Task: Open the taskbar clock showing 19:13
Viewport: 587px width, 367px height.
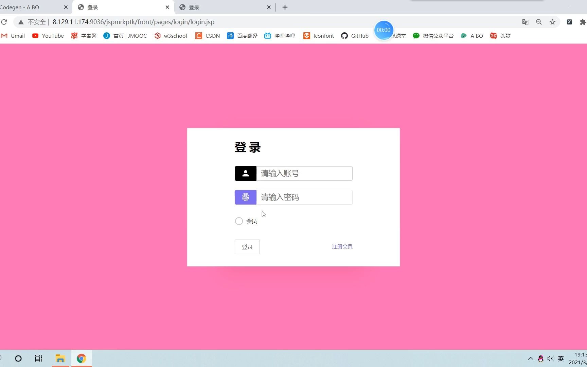Action: point(578,359)
